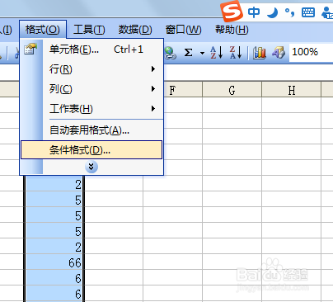This screenshot has height=302, width=333.
Task: Choose 单元格(E)... menu entry
Action: click(x=91, y=50)
